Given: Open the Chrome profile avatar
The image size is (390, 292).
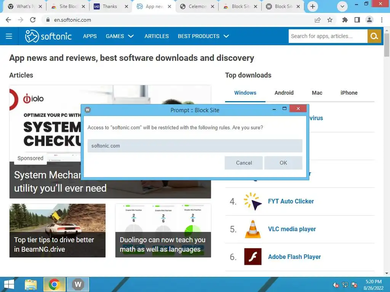Looking at the screenshot, I should tap(369, 20).
